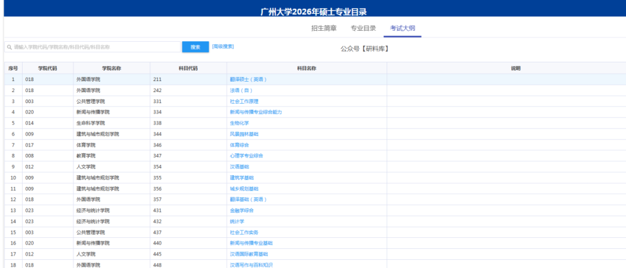The height and width of the screenshot is (268, 626).
Task: Switch to the 招生简章 tab
Action: 323,28
